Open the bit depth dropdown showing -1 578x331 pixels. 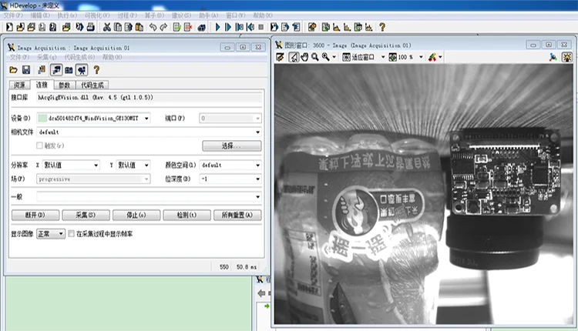pos(257,179)
